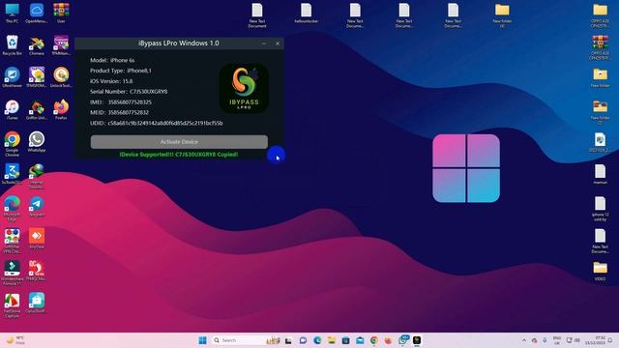Viewport: 619px width, 348px height.
Task: Open the weather widget in the taskbar
Action: tap(15, 340)
